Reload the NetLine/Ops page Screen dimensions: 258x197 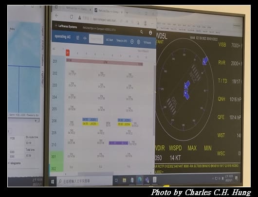(x=72, y=17)
